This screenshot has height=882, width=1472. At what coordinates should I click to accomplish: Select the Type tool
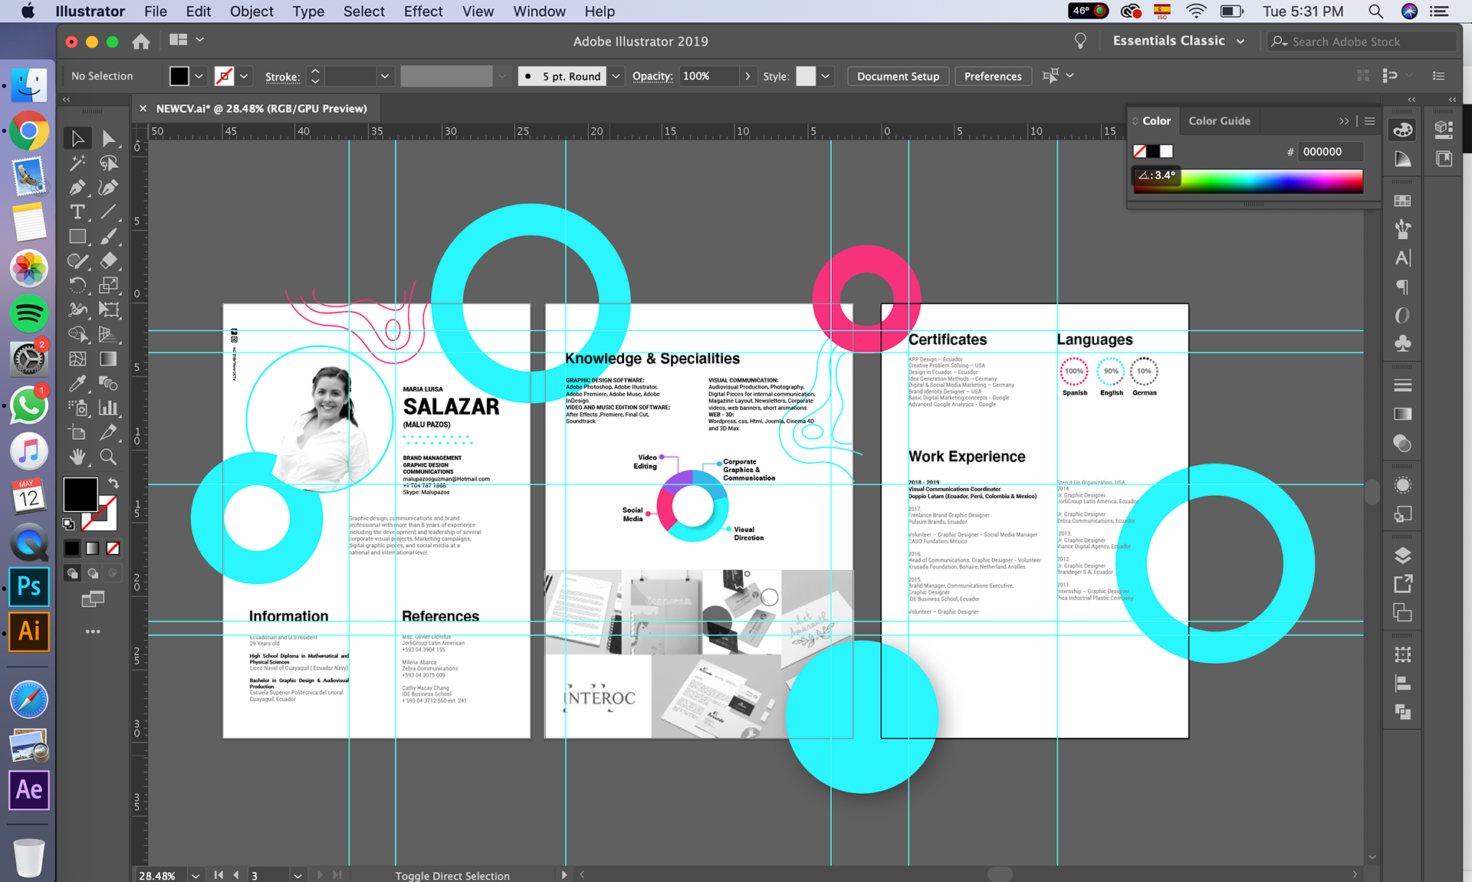(77, 211)
